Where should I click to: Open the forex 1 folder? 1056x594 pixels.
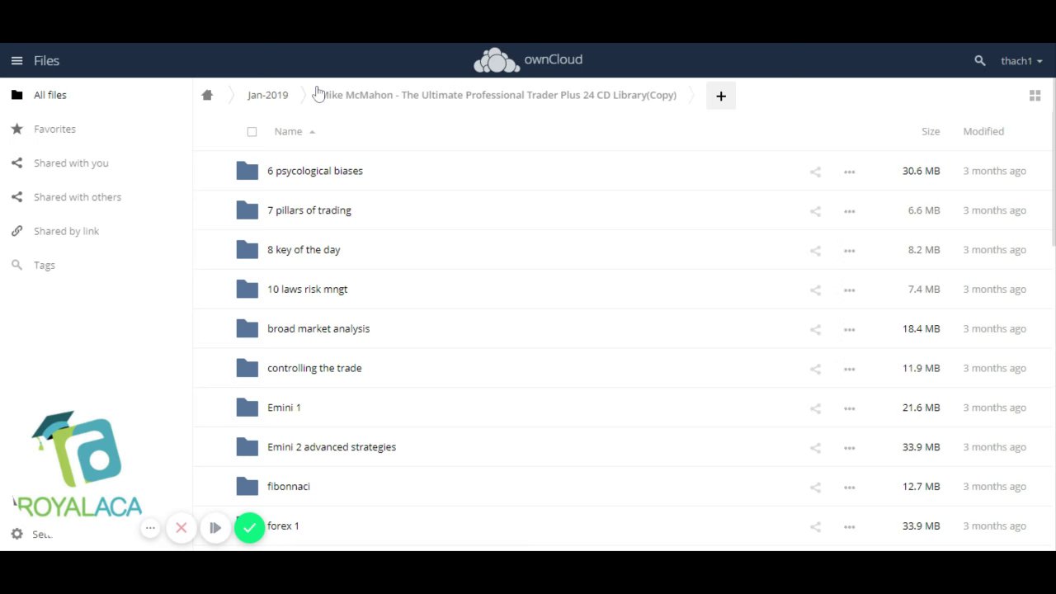[283, 526]
